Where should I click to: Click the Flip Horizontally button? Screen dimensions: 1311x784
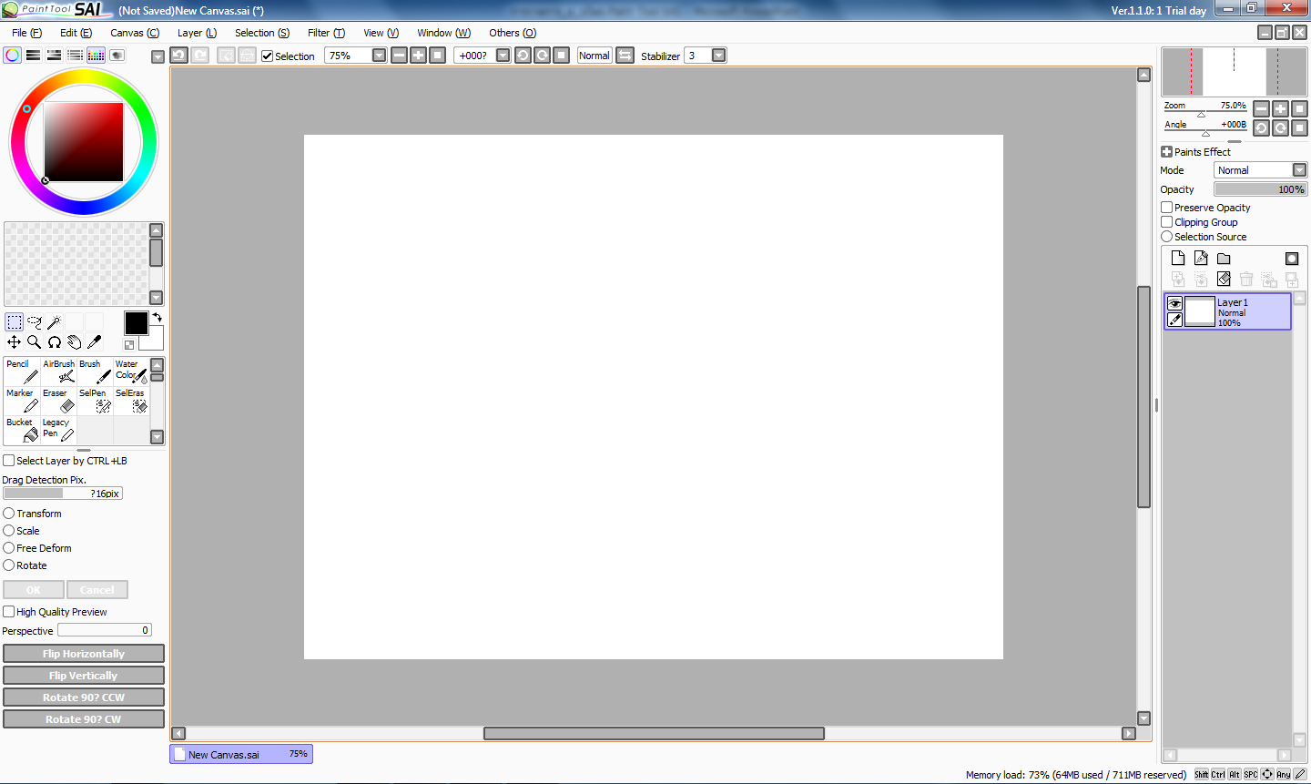(x=84, y=653)
